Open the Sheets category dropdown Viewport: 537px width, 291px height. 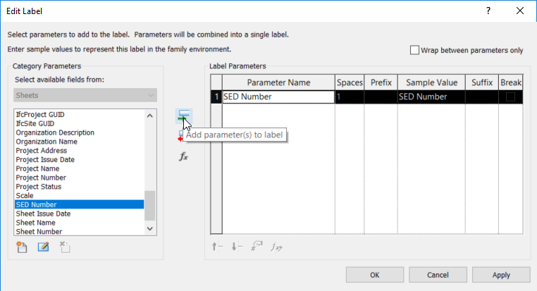pos(85,95)
